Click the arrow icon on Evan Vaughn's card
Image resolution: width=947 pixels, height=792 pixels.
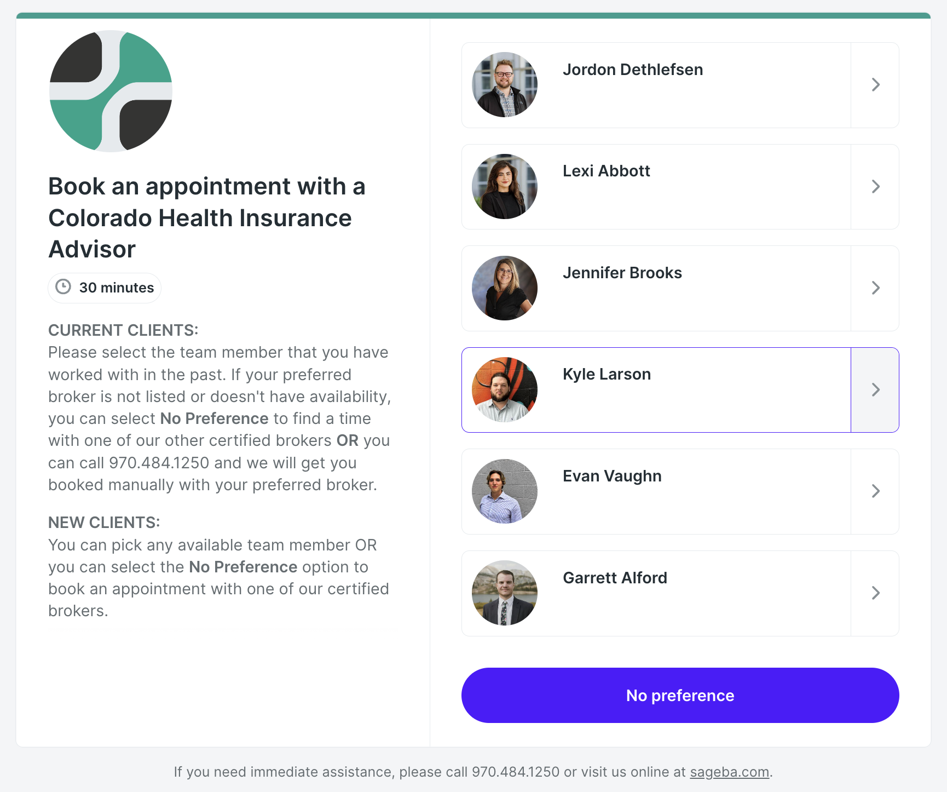pyautogui.click(x=875, y=491)
